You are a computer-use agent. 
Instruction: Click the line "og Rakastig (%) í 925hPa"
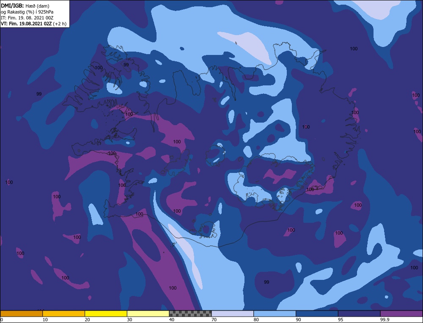pyautogui.click(x=27, y=12)
